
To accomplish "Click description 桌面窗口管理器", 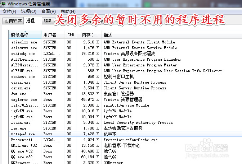I will (x=118, y=94).
